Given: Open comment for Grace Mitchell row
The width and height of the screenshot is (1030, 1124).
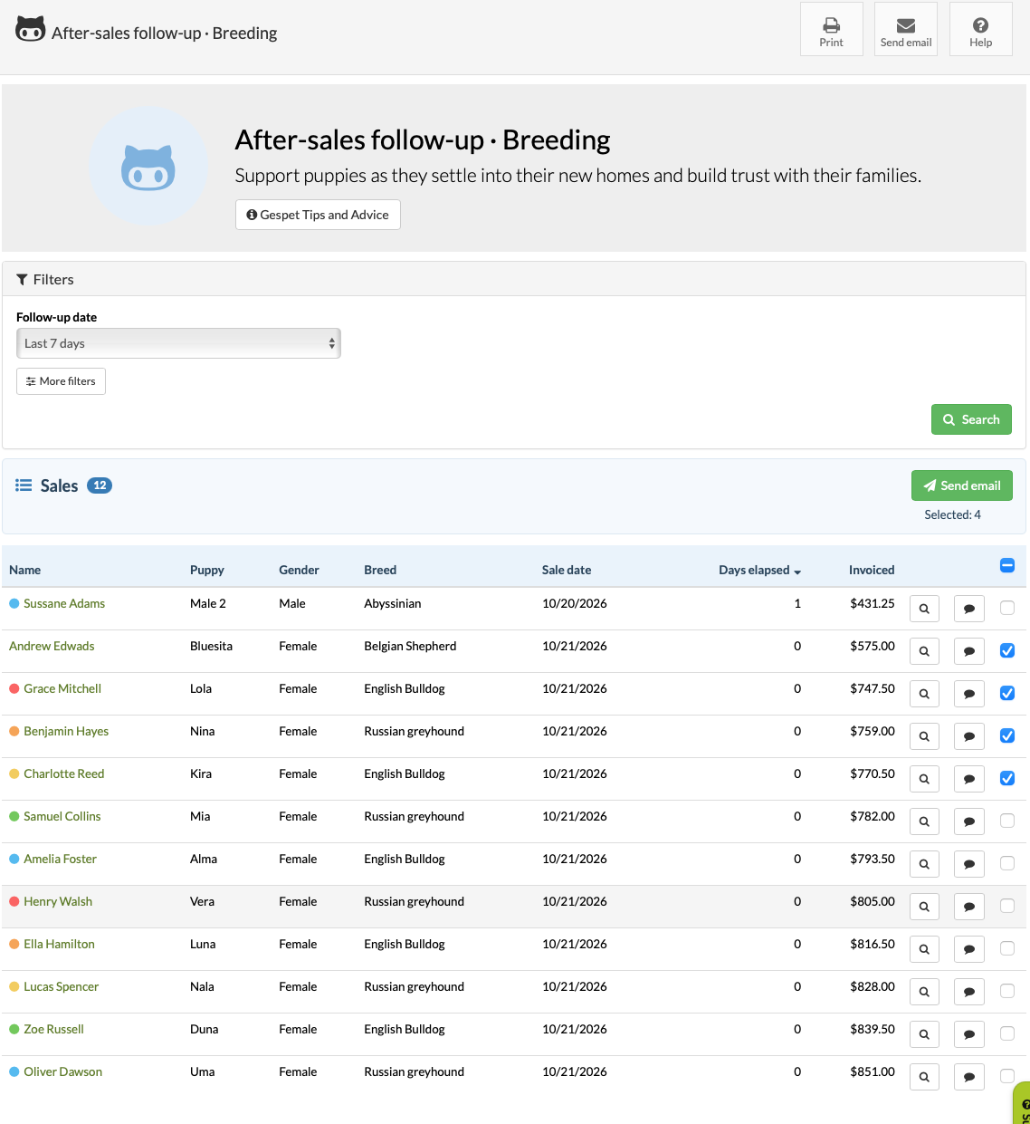Looking at the screenshot, I should pyautogui.click(x=969, y=694).
